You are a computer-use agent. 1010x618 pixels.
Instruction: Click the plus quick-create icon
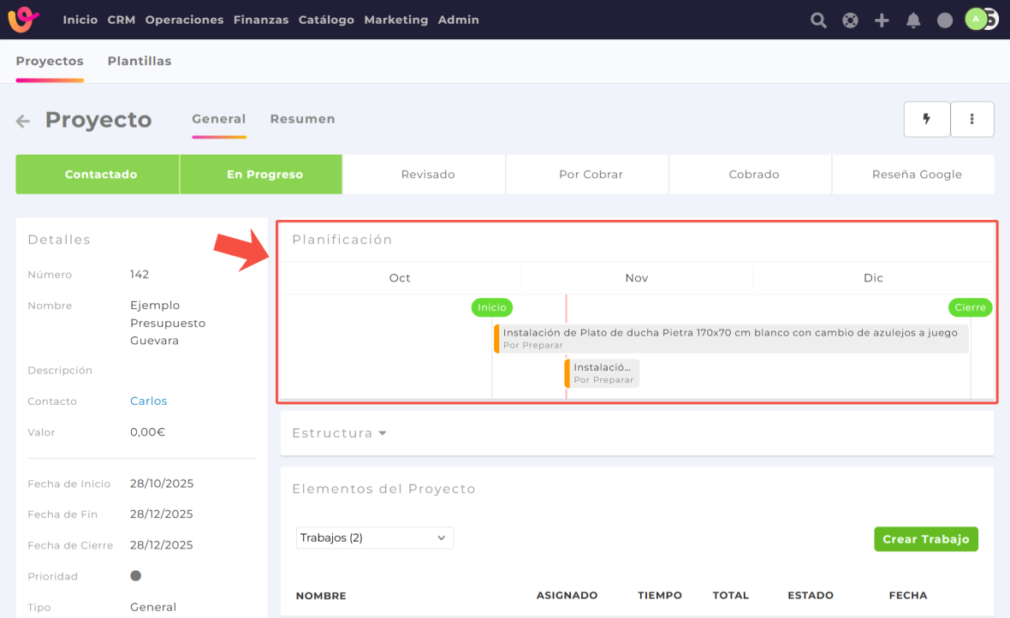(x=882, y=21)
